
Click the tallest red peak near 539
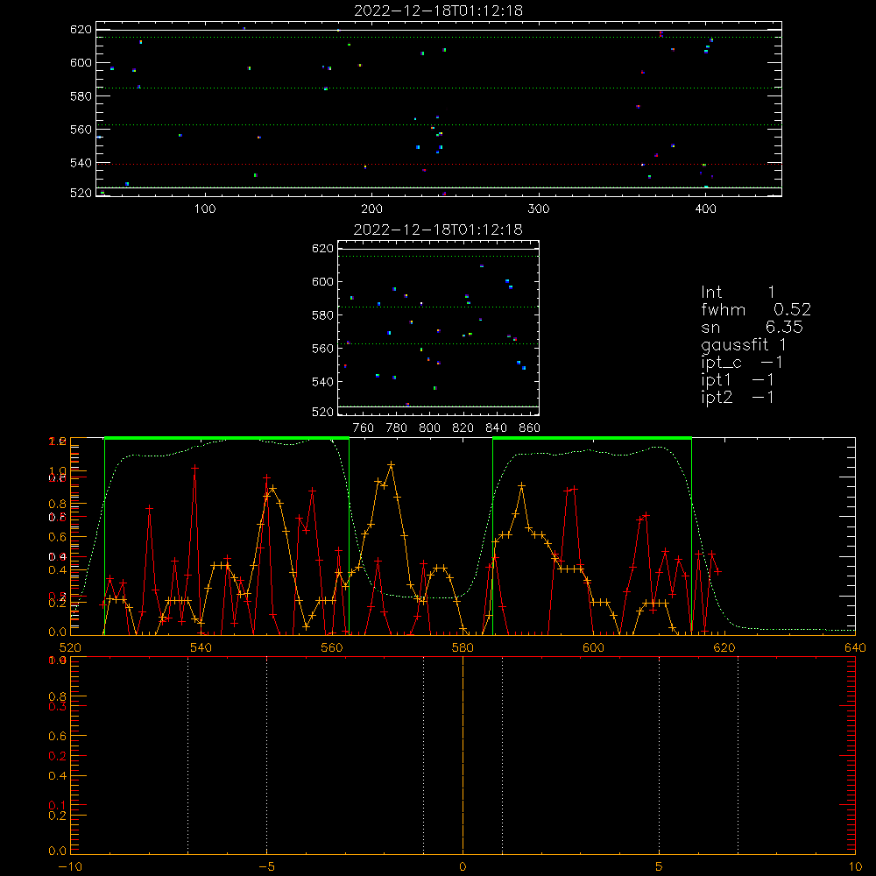195,468
